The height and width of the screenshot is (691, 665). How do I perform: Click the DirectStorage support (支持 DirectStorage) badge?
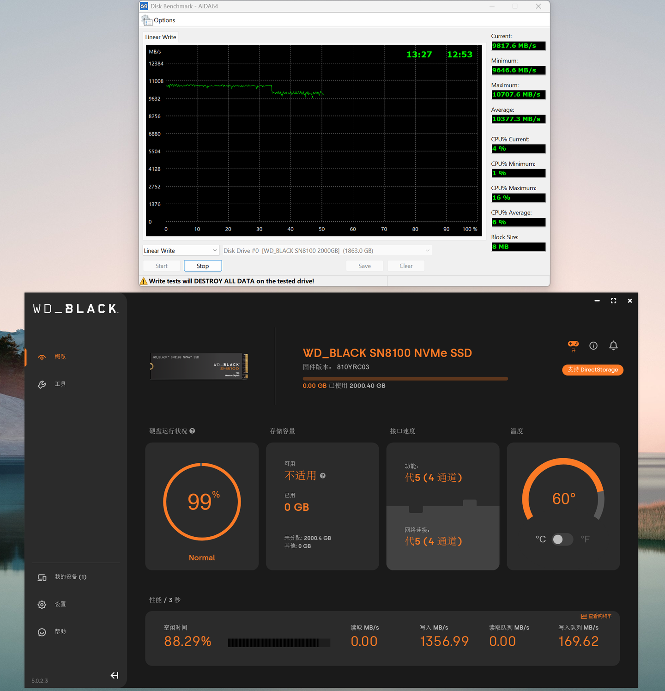point(593,370)
